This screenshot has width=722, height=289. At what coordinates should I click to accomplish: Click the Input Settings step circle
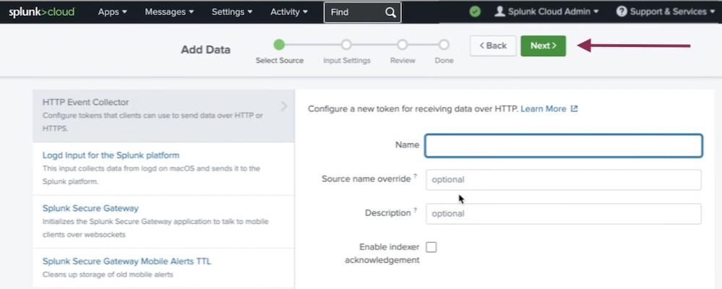(346, 45)
